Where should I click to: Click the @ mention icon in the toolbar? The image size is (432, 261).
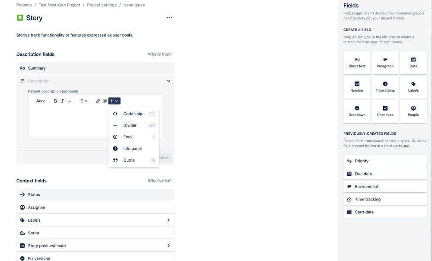pos(104,100)
